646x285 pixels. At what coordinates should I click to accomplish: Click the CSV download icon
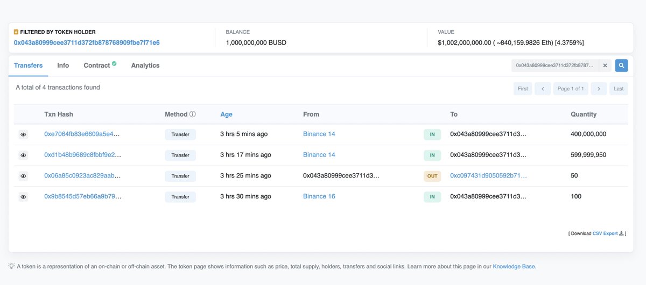[x=621, y=233]
